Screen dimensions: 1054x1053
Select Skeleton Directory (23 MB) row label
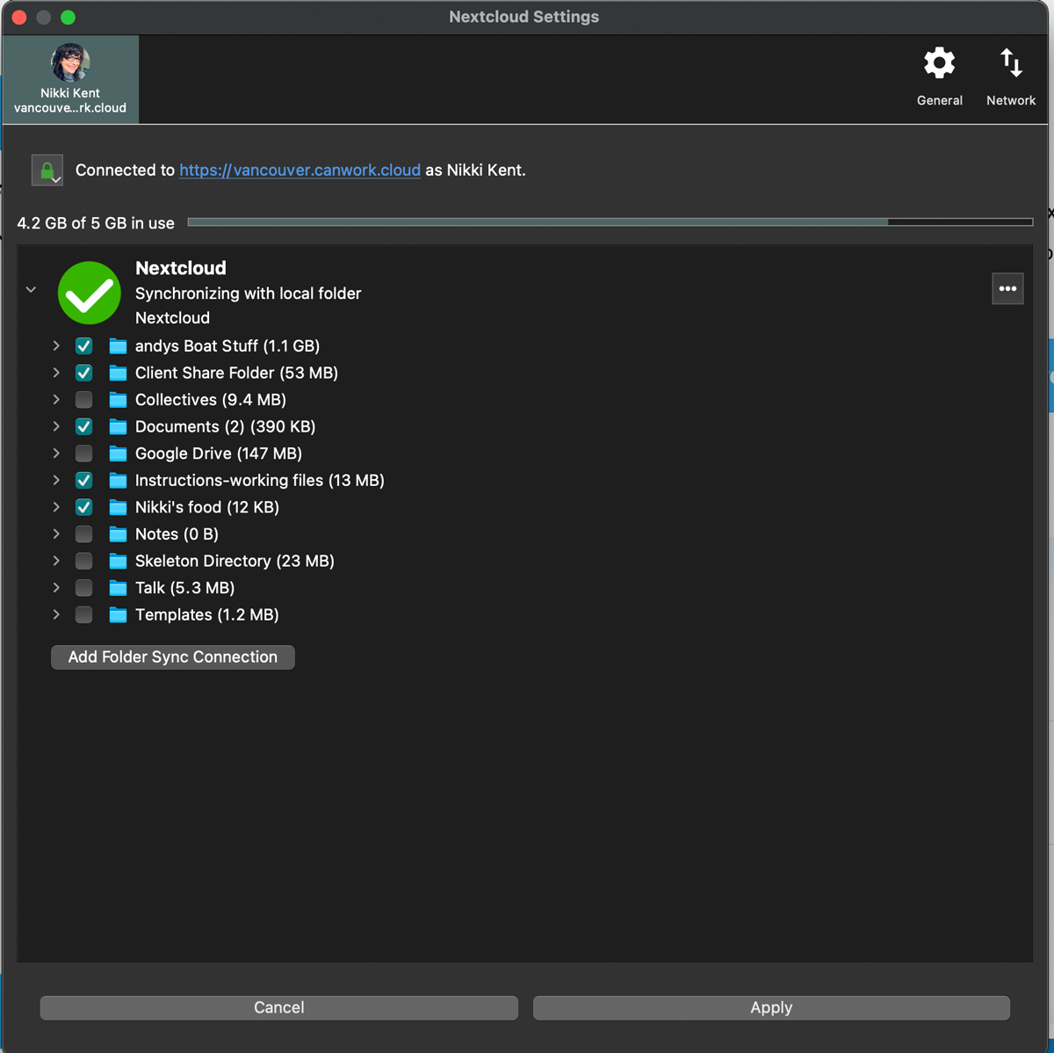(x=235, y=561)
